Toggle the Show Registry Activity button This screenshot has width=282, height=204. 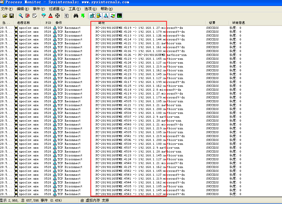point(92,16)
